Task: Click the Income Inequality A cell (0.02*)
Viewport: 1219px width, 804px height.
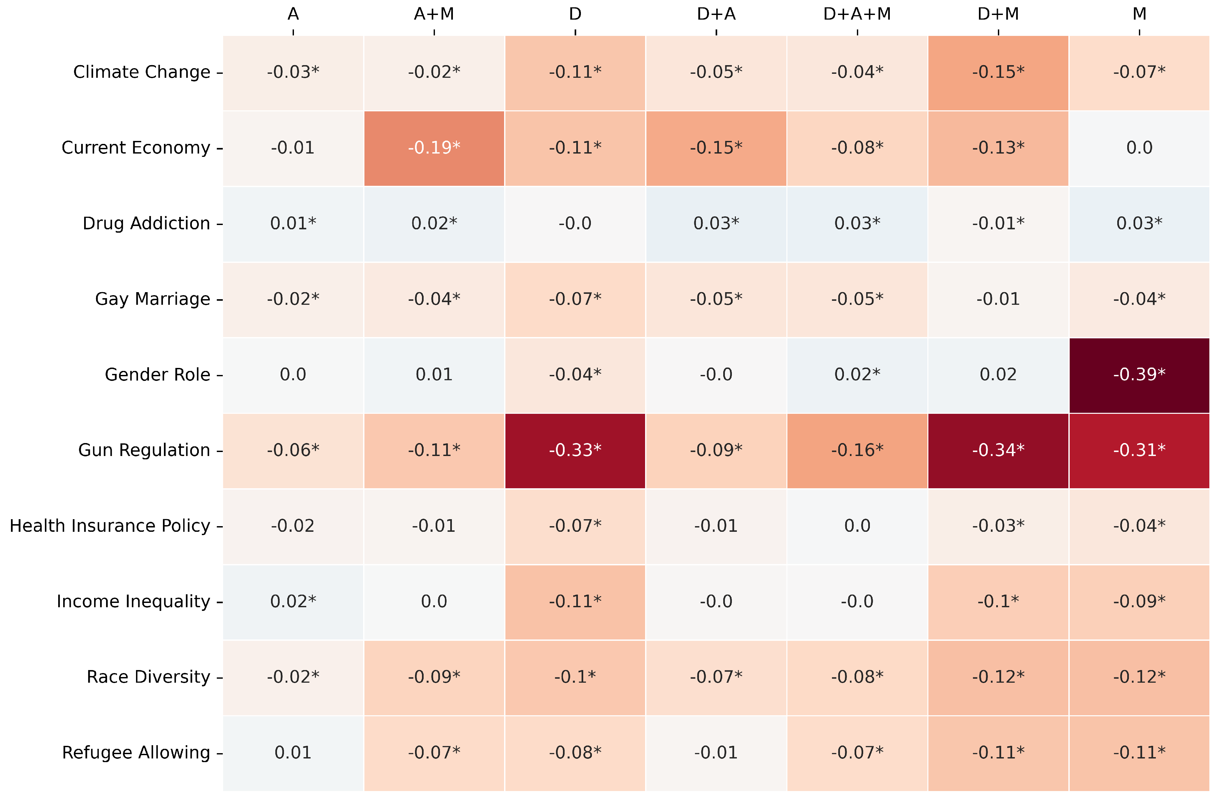Action: [x=293, y=602]
